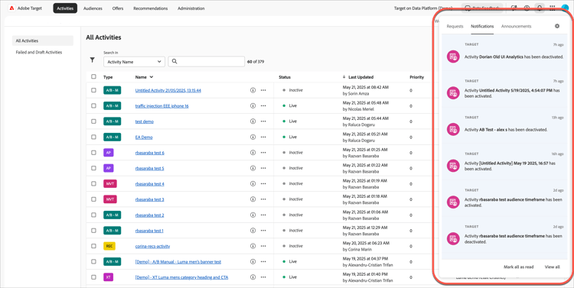Click the Status column header
Image resolution: width=574 pixels, height=288 pixels.
point(285,77)
